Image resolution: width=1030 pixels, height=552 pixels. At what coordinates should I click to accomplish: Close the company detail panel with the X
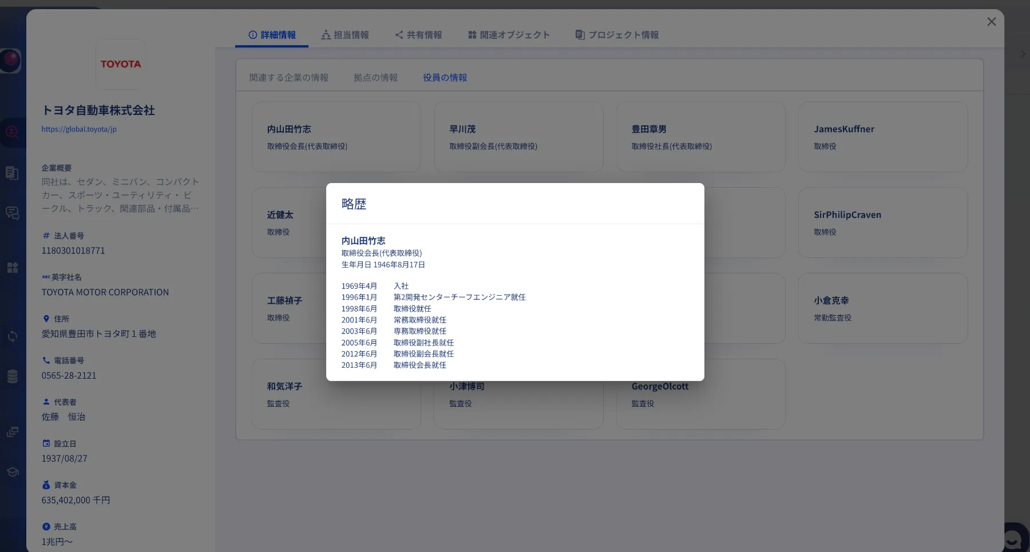[992, 22]
